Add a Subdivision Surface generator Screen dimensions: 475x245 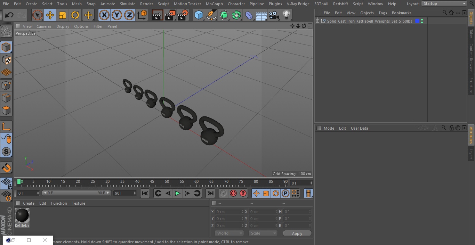224,15
